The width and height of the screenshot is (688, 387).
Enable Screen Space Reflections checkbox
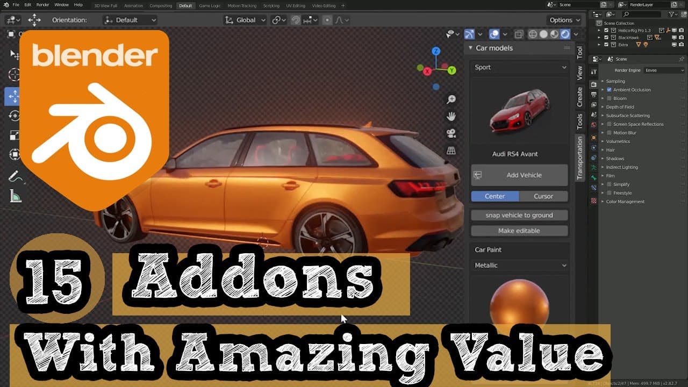coord(609,124)
